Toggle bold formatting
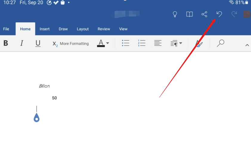251x159 pixels. pos(6,43)
